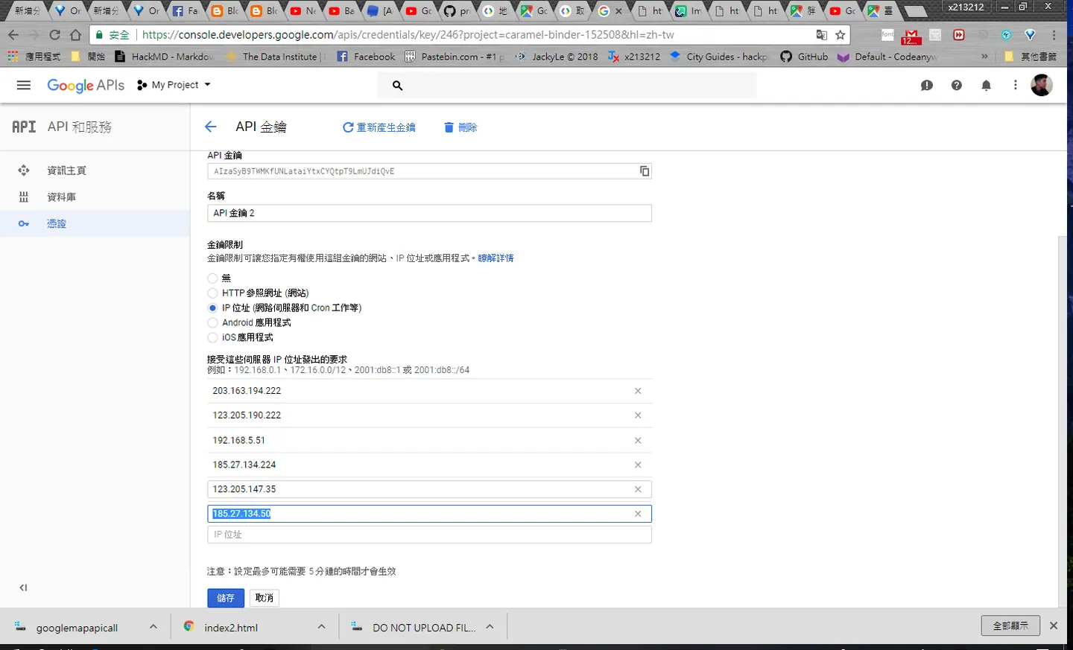
Task: Click the empty IP 位址 input field
Action: click(429, 535)
